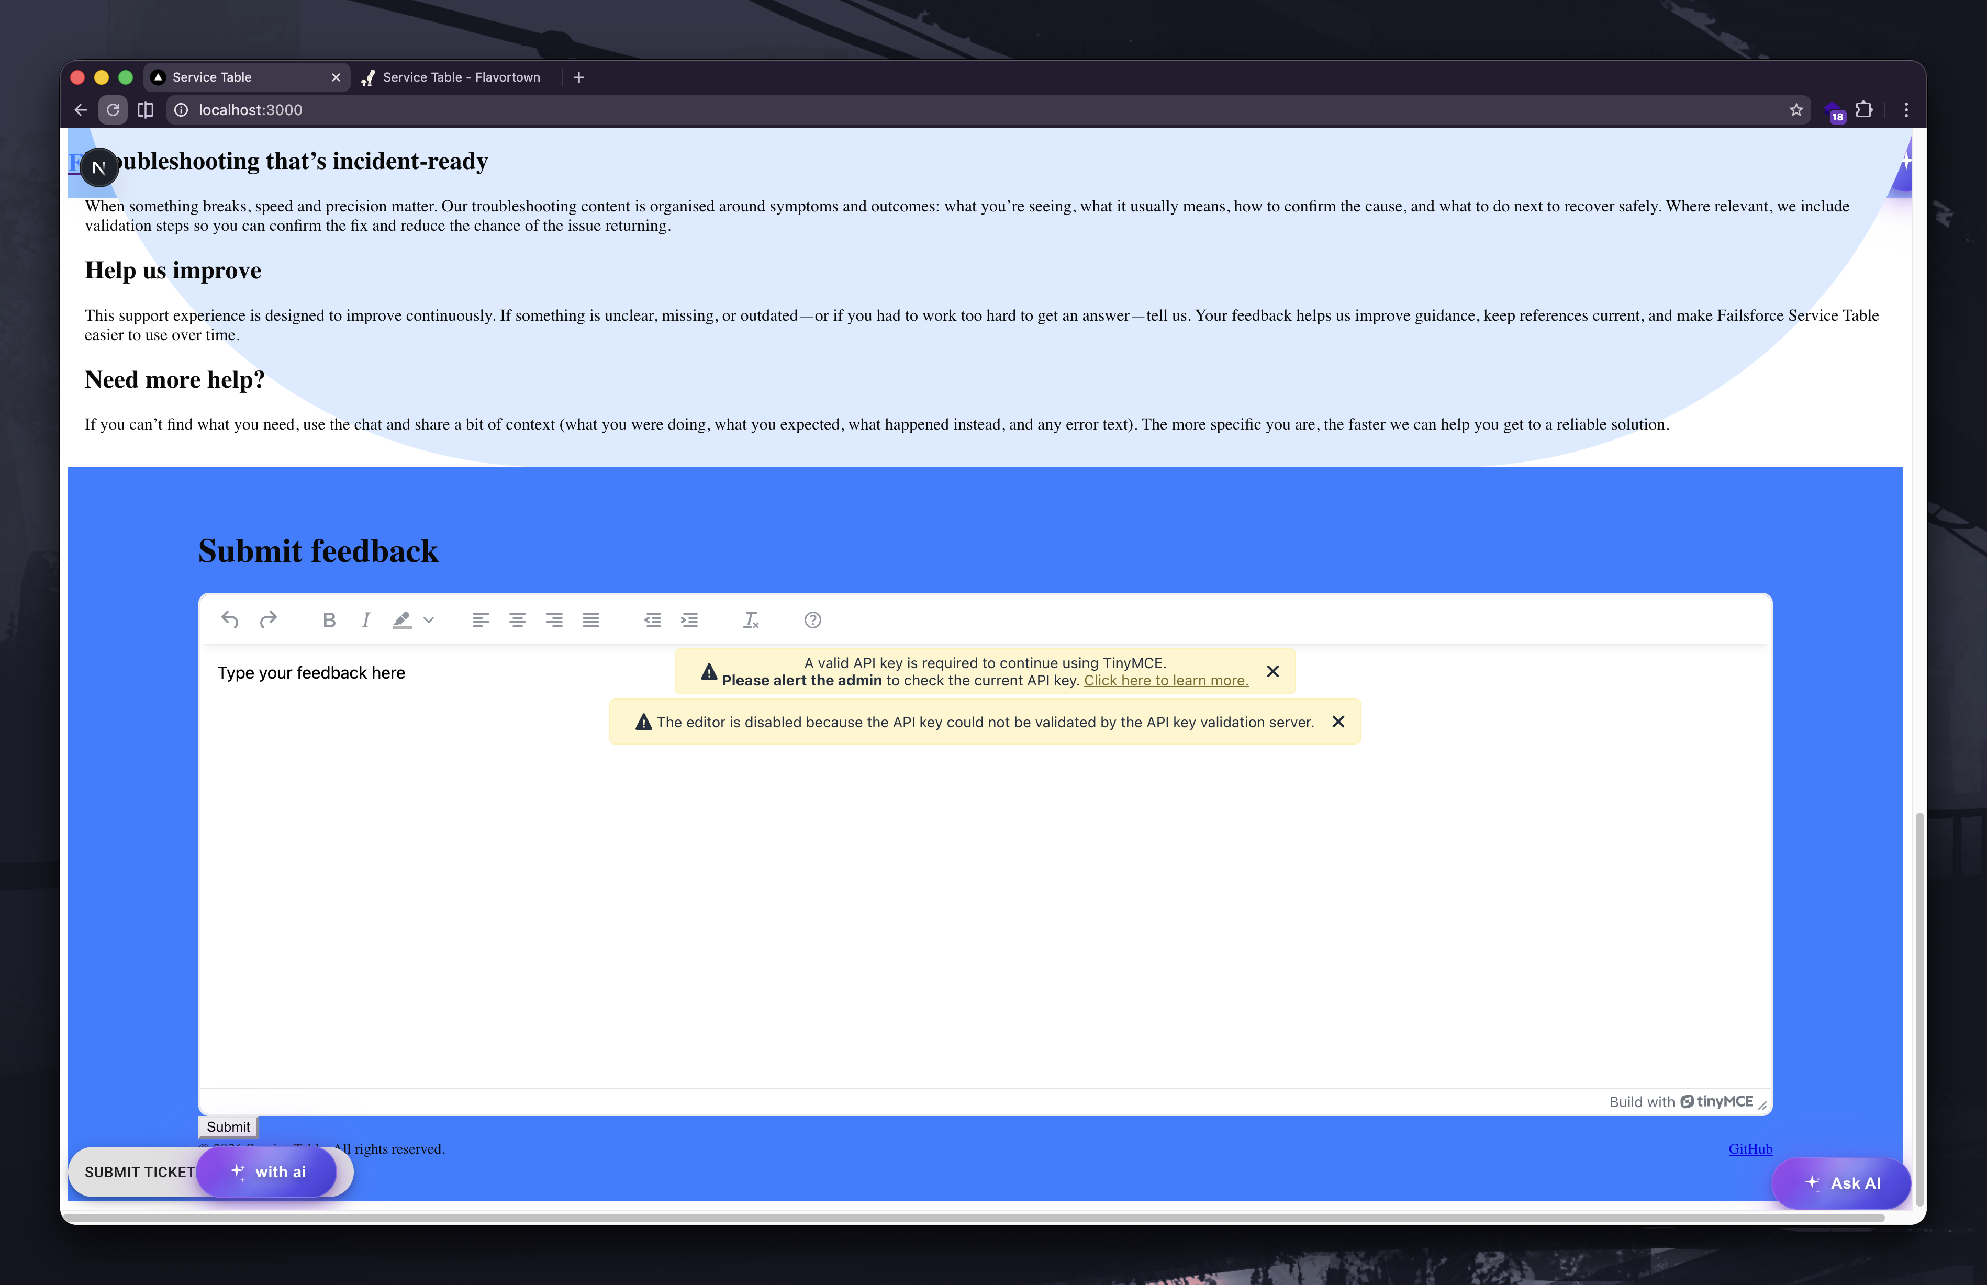Toggle bold formatting in TinyMCE toolbar
The image size is (1987, 1285).
(329, 620)
